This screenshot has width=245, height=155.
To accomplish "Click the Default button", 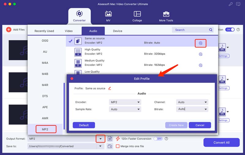I will click(x=84, y=125).
